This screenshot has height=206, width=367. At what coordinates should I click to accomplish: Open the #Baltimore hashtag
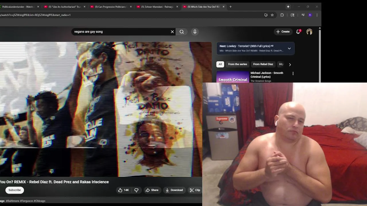pos(12,201)
